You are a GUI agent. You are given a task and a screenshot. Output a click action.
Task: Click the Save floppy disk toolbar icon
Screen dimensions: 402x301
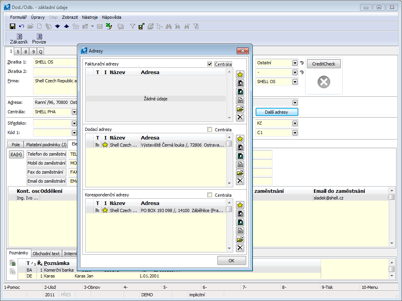[x=13, y=26]
